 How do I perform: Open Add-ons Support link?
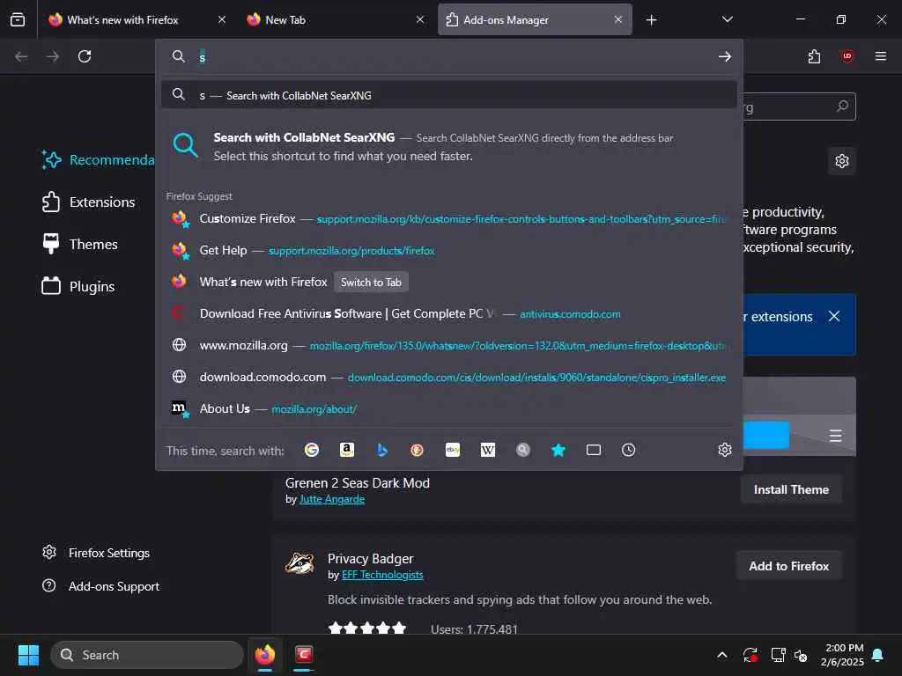point(100,586)
